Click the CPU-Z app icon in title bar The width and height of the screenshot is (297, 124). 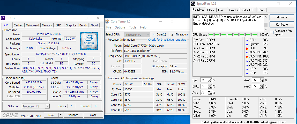[3, 18]
